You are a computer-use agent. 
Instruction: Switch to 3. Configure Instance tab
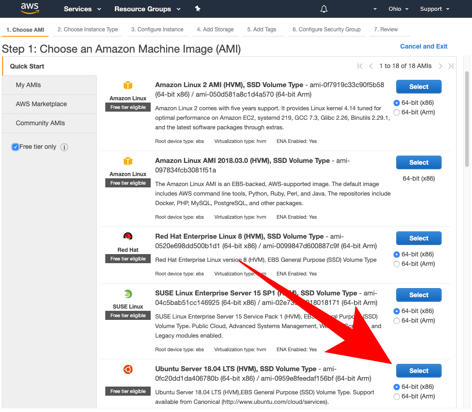tap(157, 29)
